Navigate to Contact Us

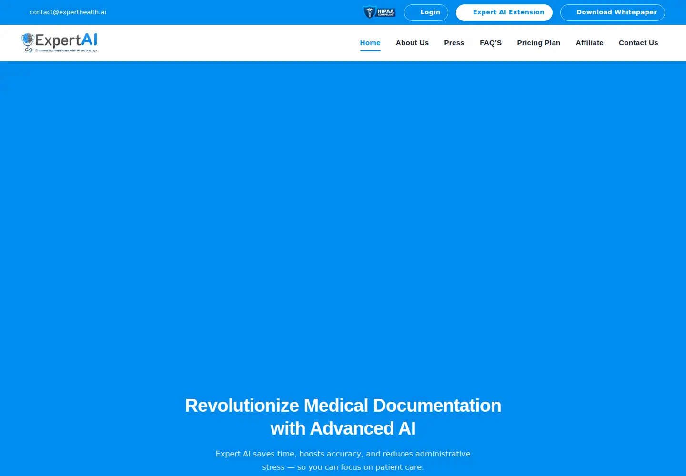click(638, 43)
